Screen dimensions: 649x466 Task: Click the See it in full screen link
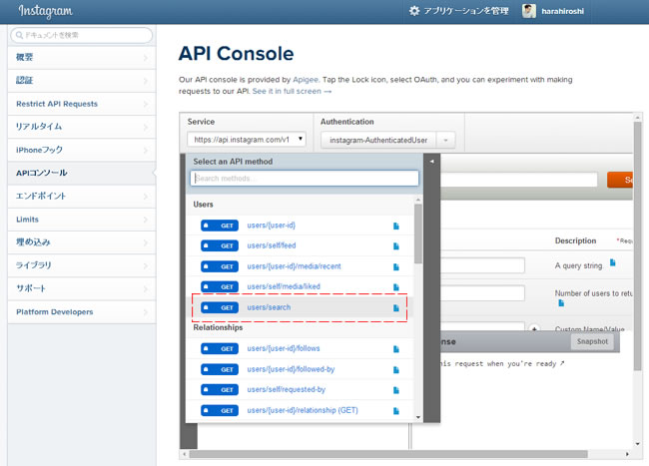[x=292, y=91]
